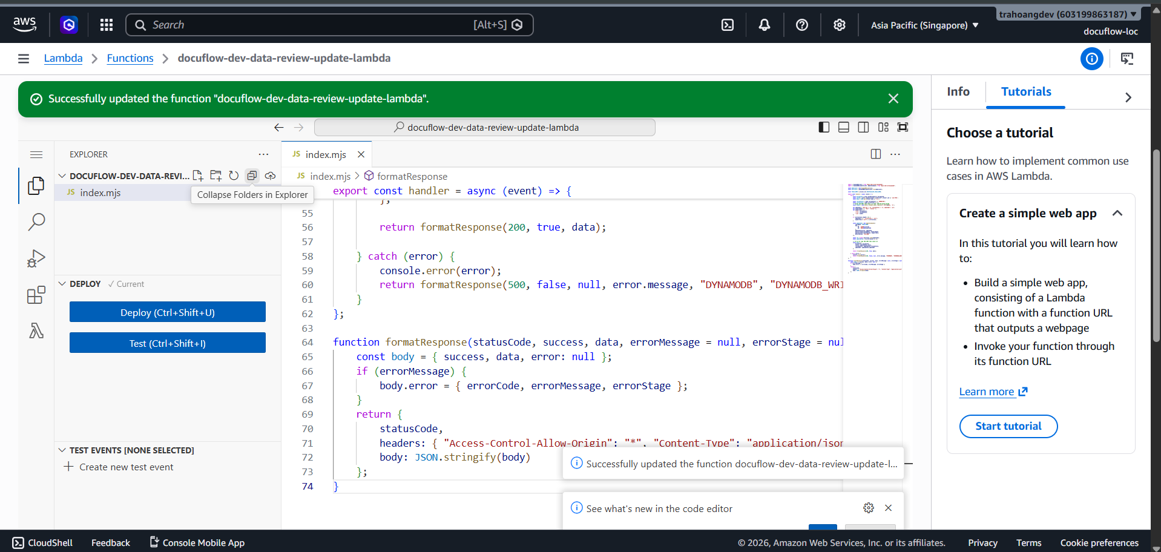The width and height of the screenshot is (1161, 552).
Task: Switch to the Info tab
Action: 958,91
